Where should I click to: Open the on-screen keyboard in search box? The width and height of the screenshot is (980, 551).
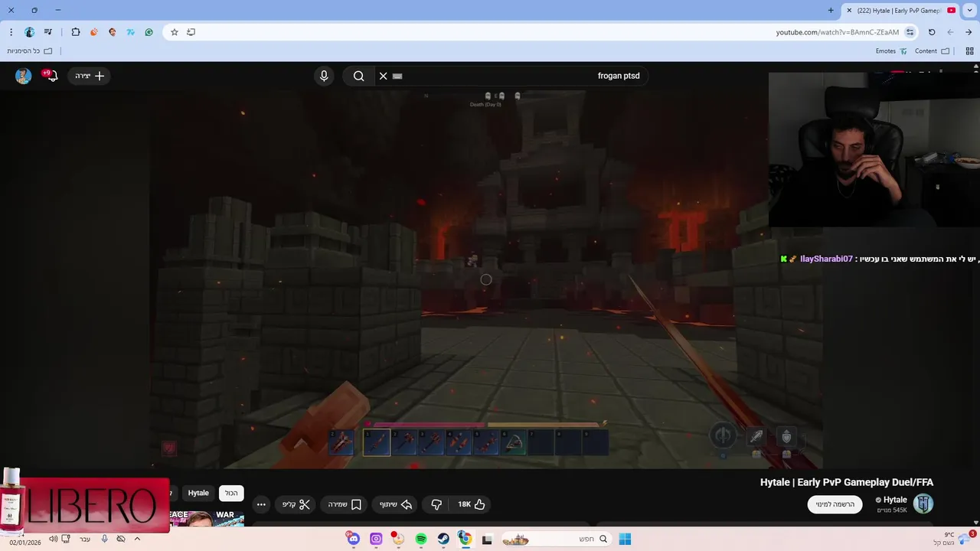[x=397, y=76]
